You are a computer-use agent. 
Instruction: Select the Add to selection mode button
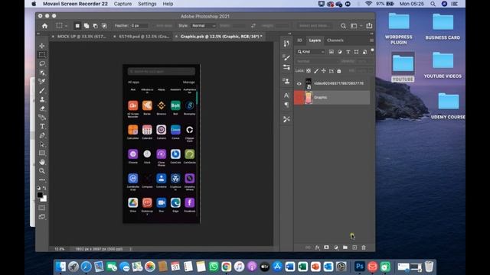[87, 26]
